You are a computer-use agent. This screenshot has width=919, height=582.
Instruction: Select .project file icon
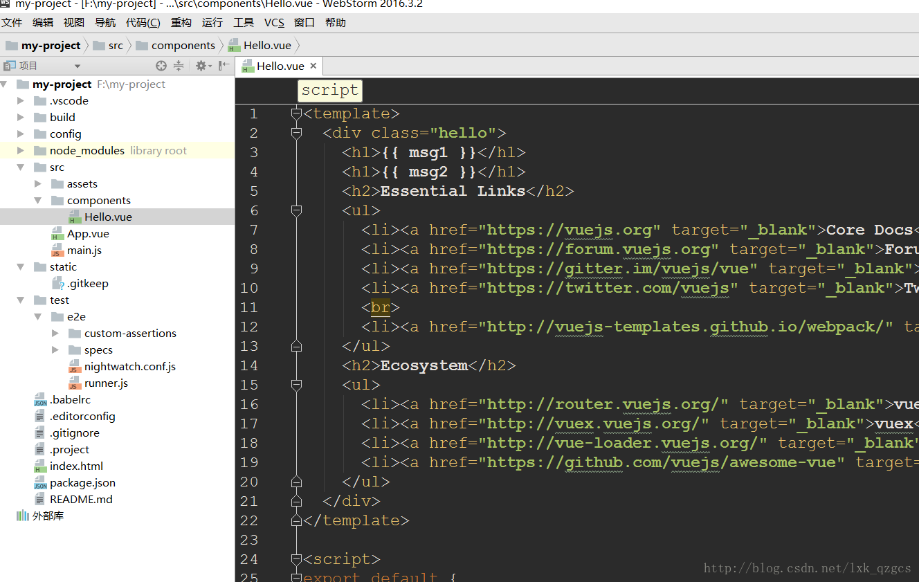point(40,450)
